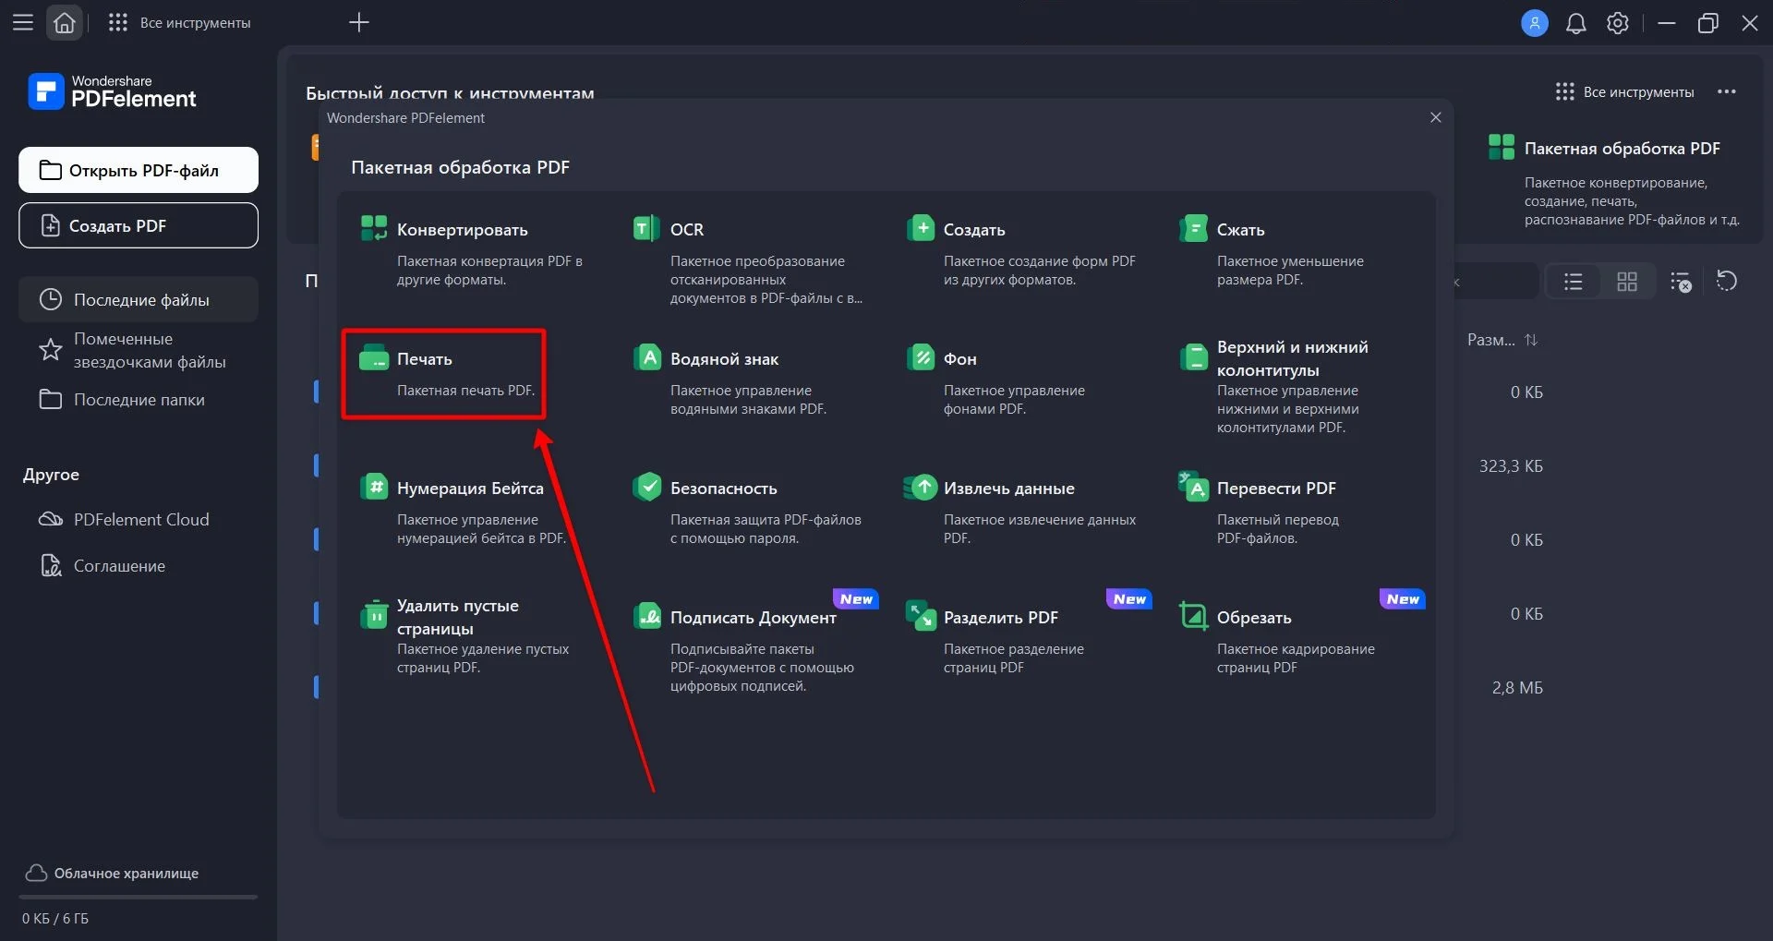The width and height of the screenshot is (1773, 941).
Task: Sort files by size column arrows
Action: 1531,340
